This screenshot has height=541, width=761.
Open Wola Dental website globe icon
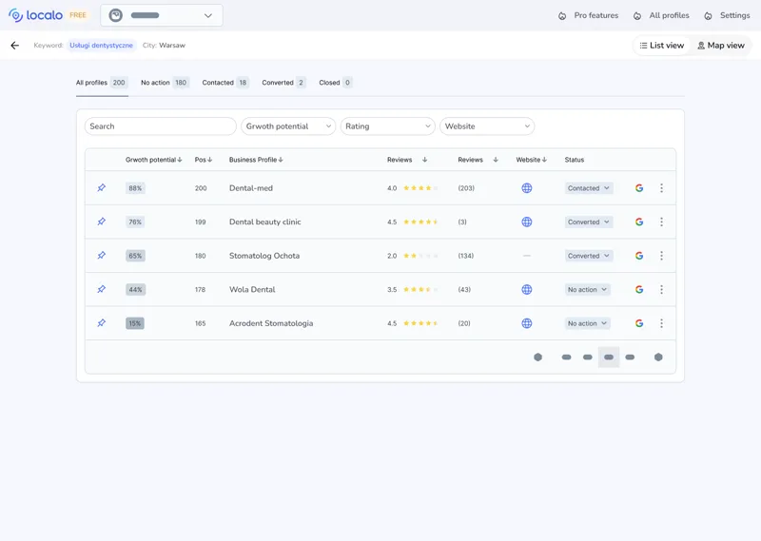527,289
